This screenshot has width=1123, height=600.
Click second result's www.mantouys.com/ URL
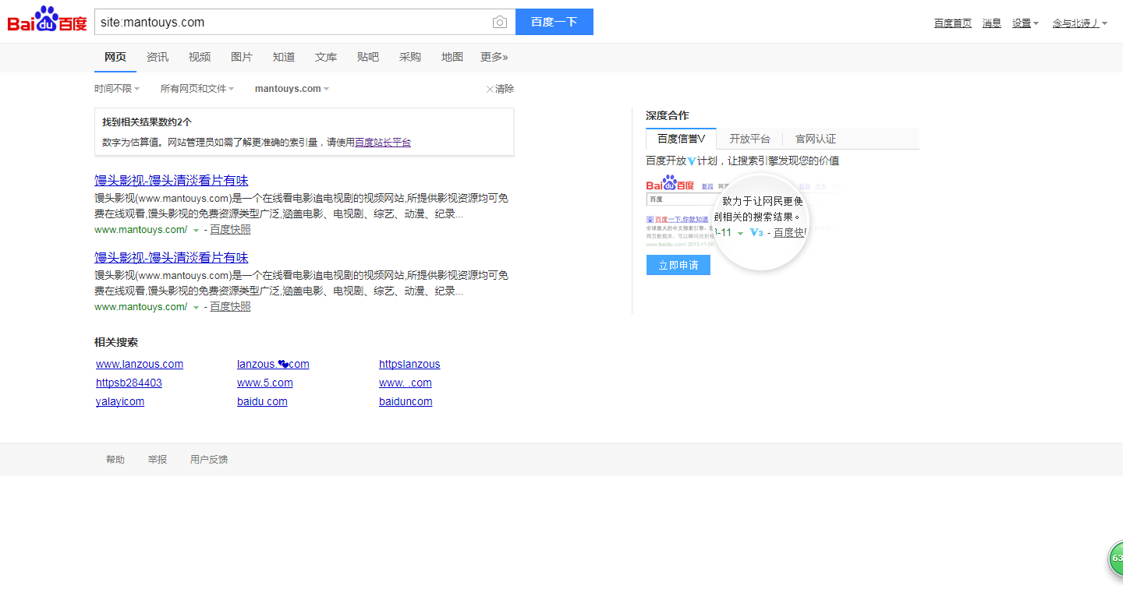point(141,307)
